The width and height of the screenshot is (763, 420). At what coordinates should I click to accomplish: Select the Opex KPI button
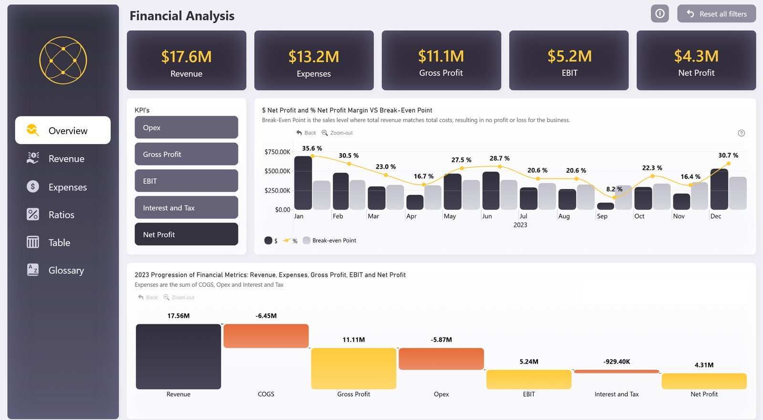click(186, 127)
